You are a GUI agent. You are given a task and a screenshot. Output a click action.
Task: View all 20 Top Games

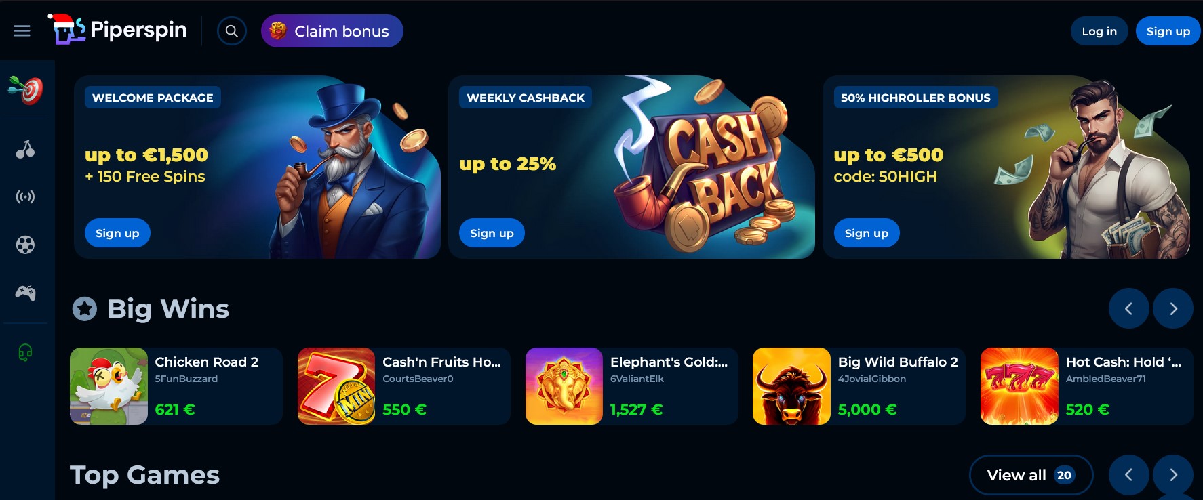[x=1031, y=475]
